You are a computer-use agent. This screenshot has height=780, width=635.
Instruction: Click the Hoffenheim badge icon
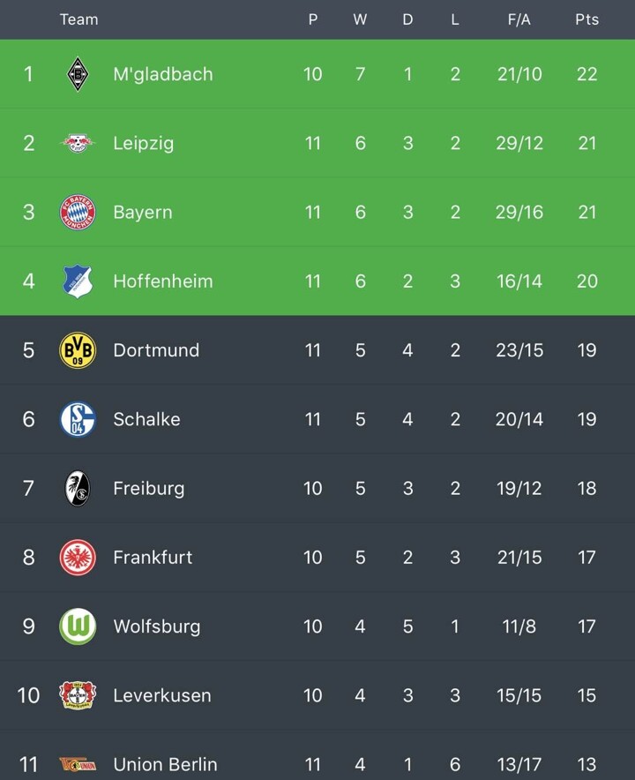78,281
